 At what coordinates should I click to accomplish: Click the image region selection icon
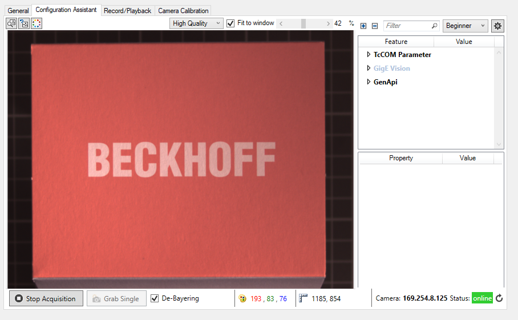[24, 23]
